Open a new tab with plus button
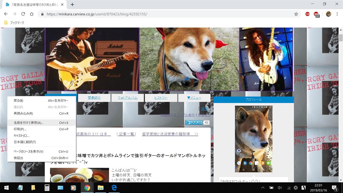Image resolution: width=343 pixels, height=193 pixels. pyautogui.click(x=72, y=4)
